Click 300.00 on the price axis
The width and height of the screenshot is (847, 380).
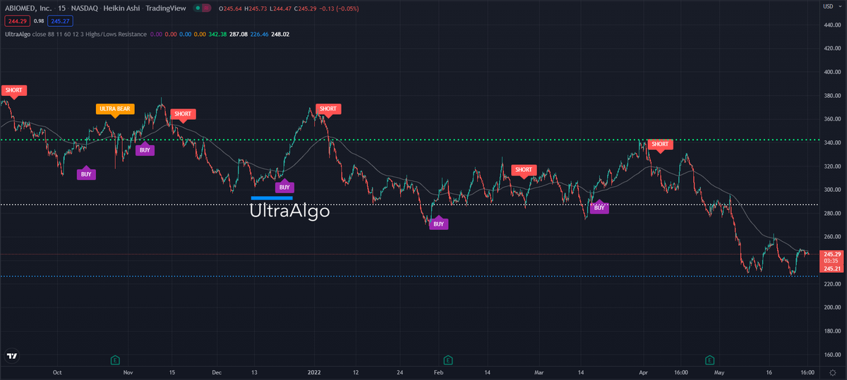click(831, 190)
